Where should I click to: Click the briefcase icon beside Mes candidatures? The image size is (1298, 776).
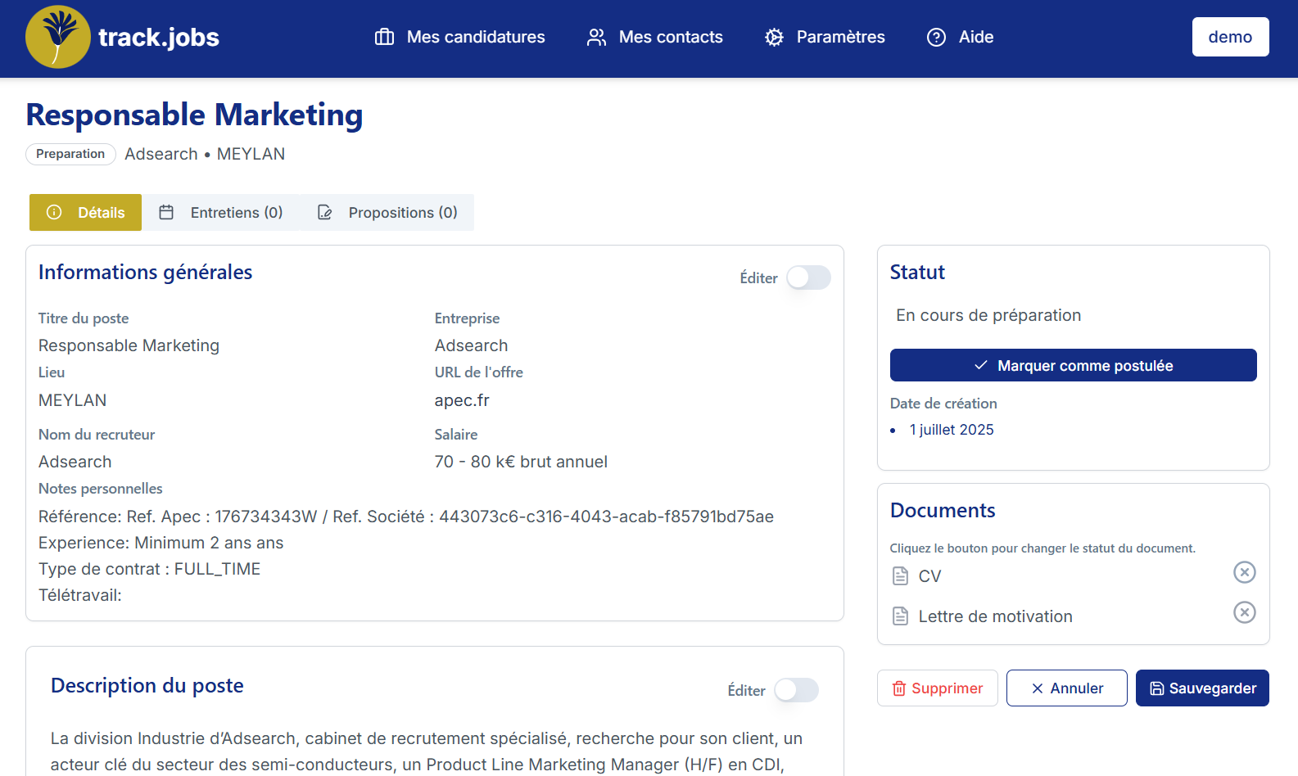pyautogui.click(x=384, y=37)
